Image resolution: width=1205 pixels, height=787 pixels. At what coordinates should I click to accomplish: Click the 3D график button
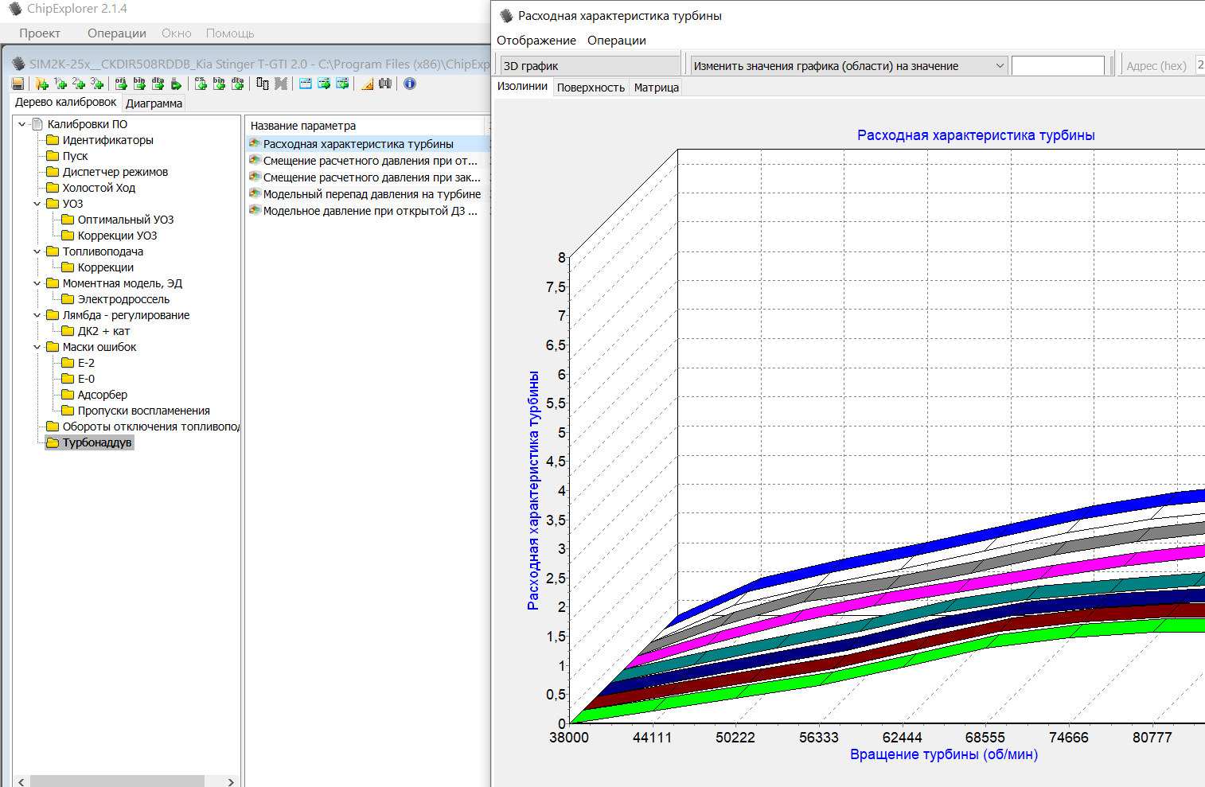coord(589,66)
